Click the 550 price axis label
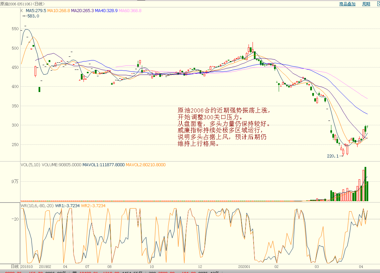The height and width of the screenshot is (273, 380). (x=15, y=29)
